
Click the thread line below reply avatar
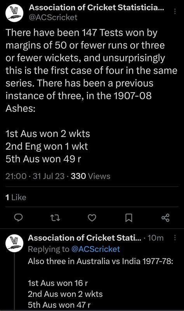(15, 282)
